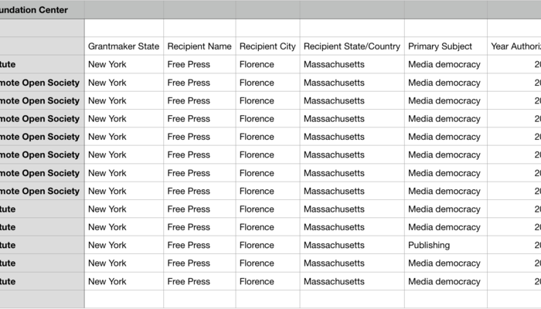Click the Recipient City header cell
541x309 pixels.
coord(267,46)
